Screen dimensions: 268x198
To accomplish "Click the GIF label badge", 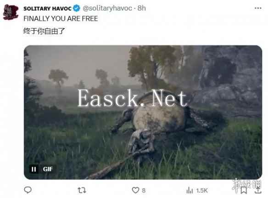I will (48, 169).
